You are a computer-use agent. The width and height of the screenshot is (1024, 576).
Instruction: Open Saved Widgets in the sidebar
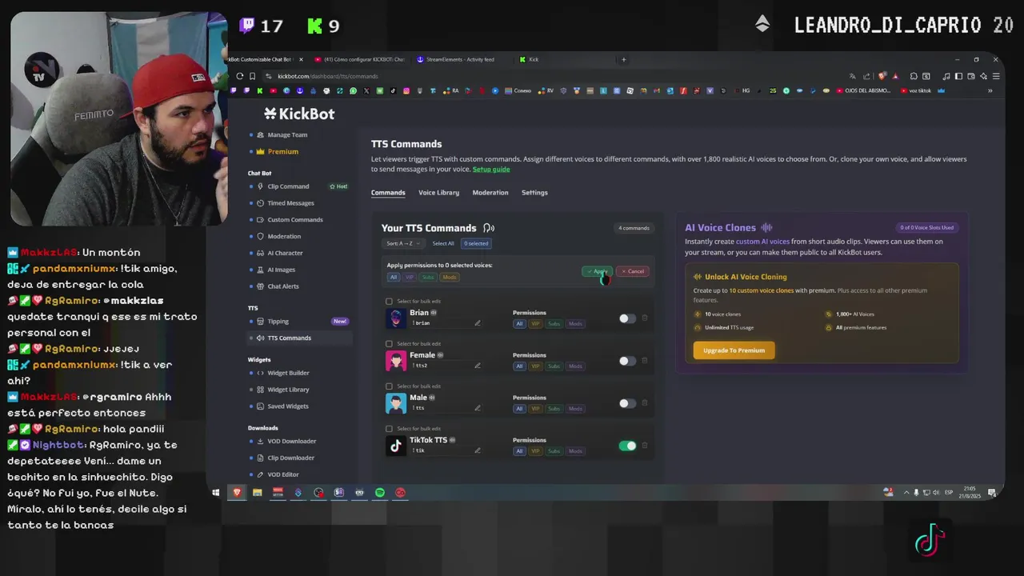coord(287,406)
